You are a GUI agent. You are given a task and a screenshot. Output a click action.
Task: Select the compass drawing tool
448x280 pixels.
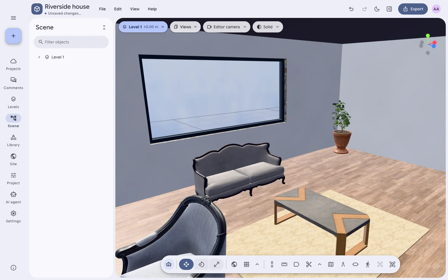tap(343, 264)
